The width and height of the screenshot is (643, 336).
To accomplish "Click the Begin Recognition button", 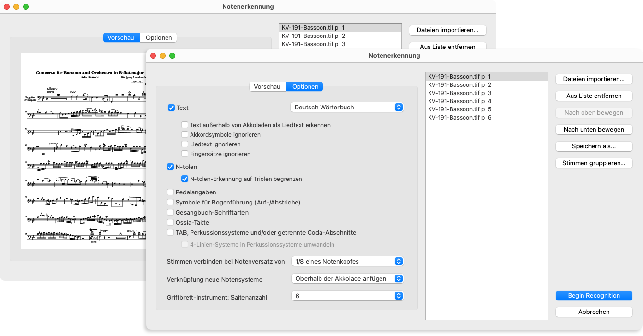I will click(594, 296).
